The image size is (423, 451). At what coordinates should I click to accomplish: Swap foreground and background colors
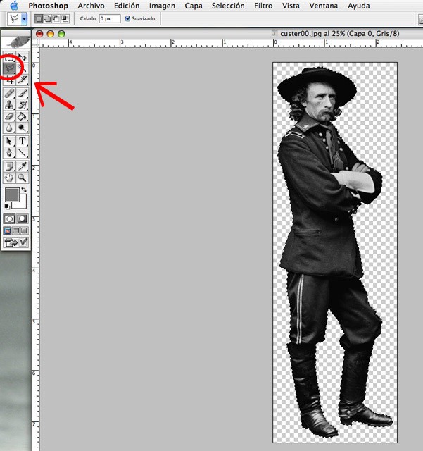point(24,190)
